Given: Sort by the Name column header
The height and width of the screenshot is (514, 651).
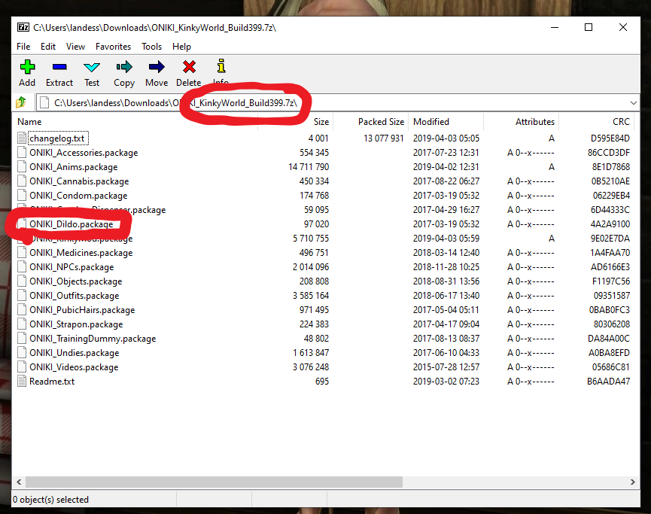Looking at the screenshot, I should [135, 122].
